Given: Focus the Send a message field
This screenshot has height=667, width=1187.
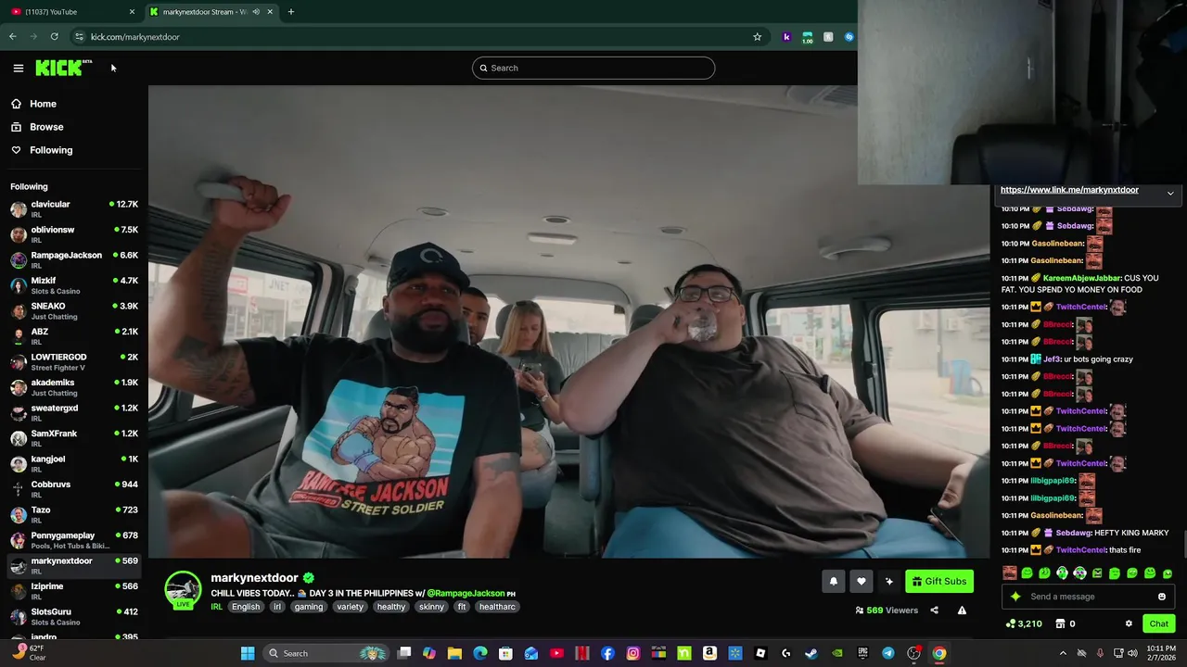Looking at the screenshot, I should pyautogui.click(x=1088, y=597).
